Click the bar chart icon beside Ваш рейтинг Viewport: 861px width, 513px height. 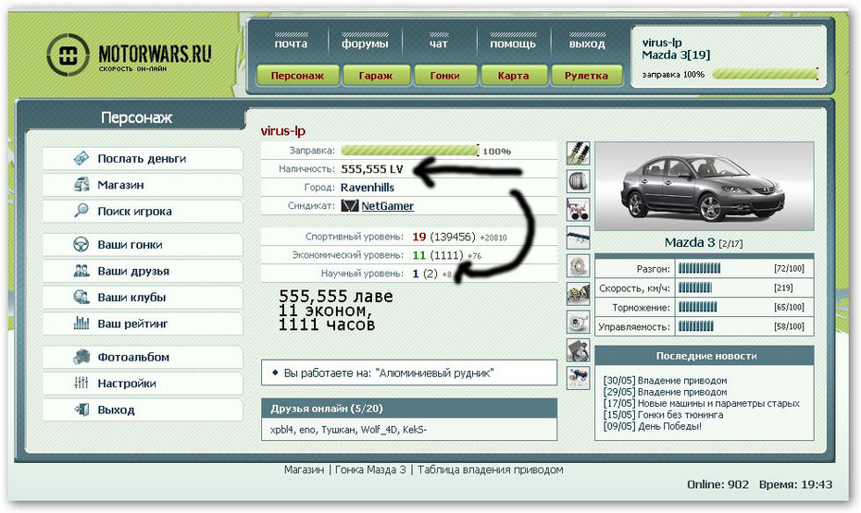pos(81,324)
